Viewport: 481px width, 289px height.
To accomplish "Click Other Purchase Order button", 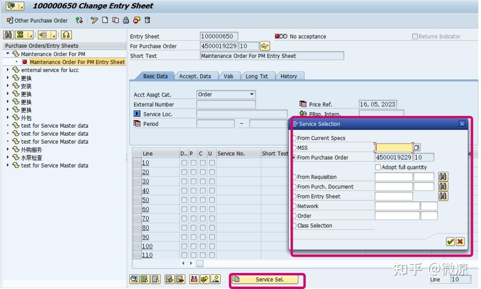I will [x=37, y=20].
